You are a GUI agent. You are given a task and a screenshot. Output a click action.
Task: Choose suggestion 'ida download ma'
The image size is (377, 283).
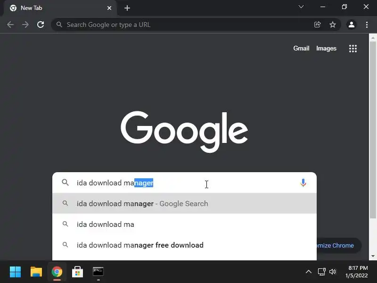[x=184, y=225]
